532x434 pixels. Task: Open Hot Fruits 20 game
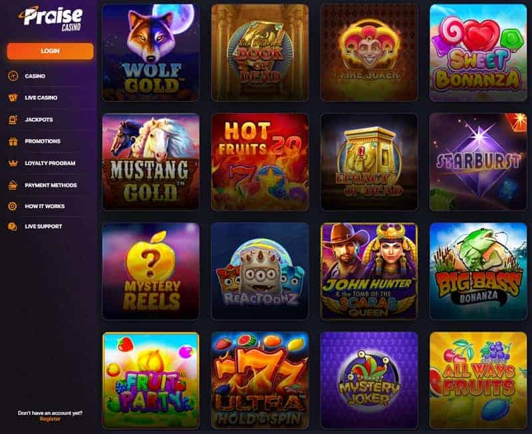pyautogui.click(x=260, y=162)
